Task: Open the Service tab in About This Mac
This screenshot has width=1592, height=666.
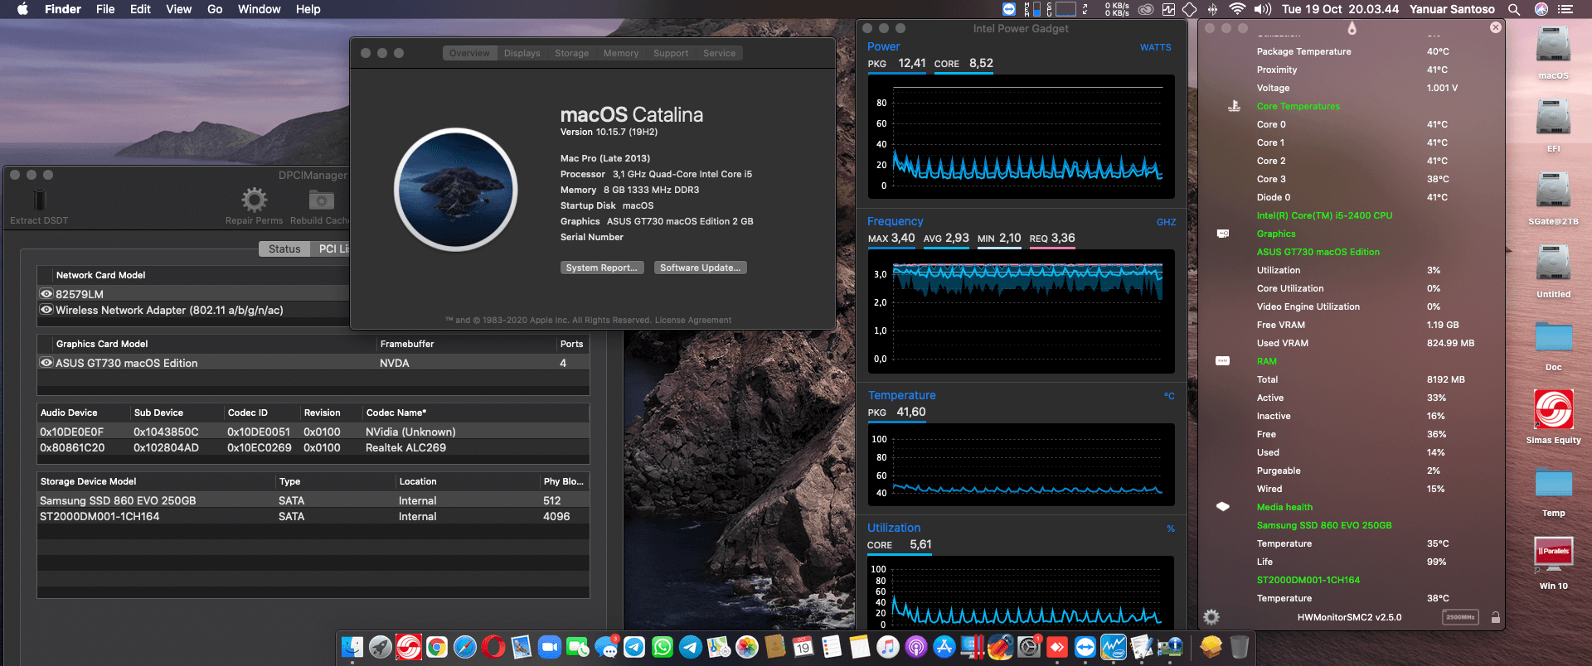Action: [x=719, y=53]
